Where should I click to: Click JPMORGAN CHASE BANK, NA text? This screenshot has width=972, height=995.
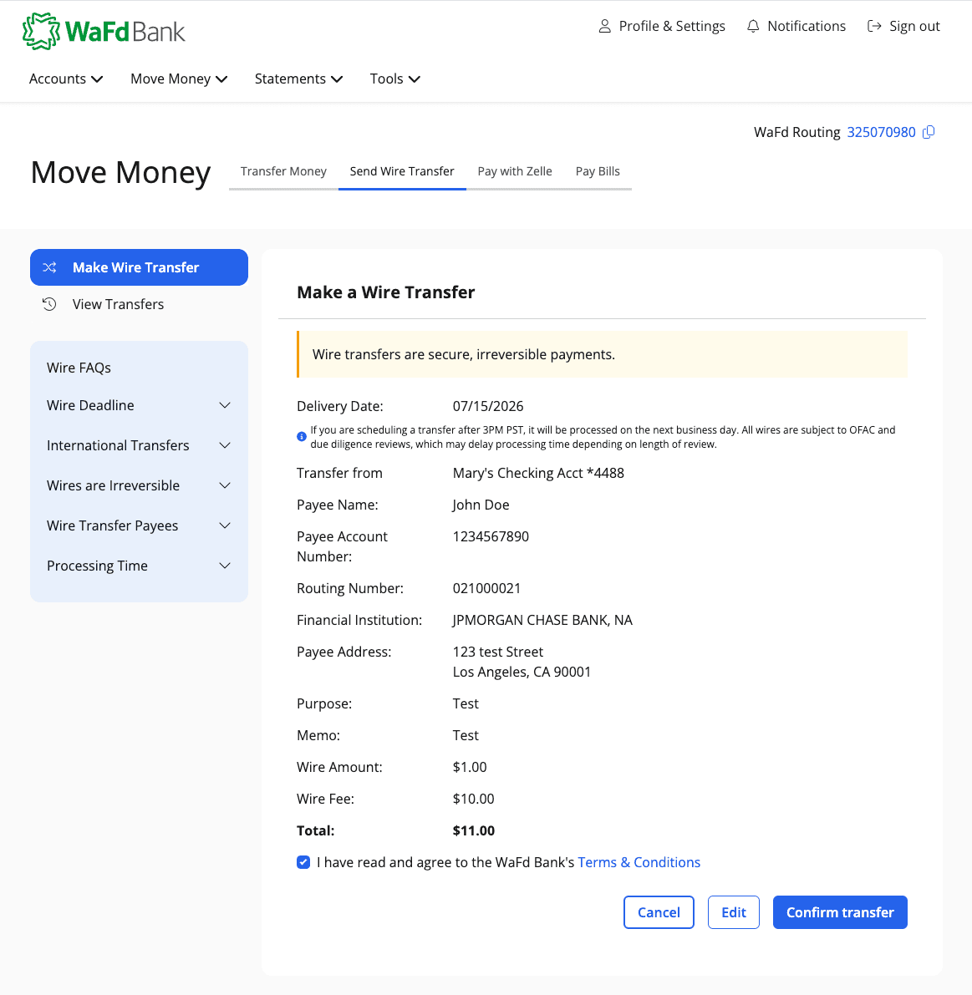[542, 620]
